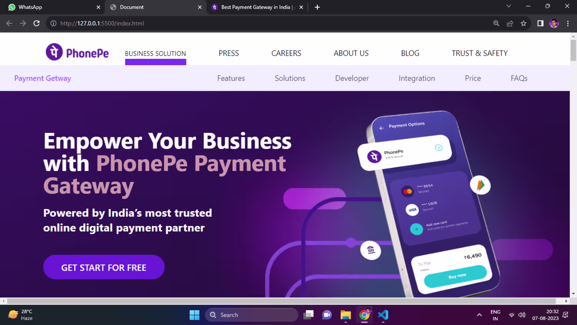
Task: Click the share page icon in address bar
Action: coord(510,23)
